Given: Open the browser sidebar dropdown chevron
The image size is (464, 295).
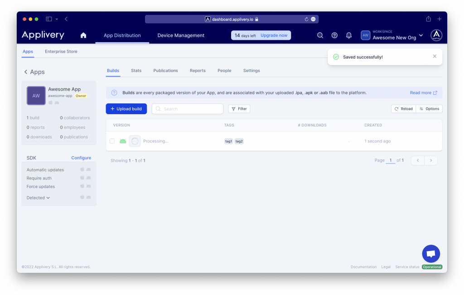Looking at the screenshot, I should [x=57, y=19].
